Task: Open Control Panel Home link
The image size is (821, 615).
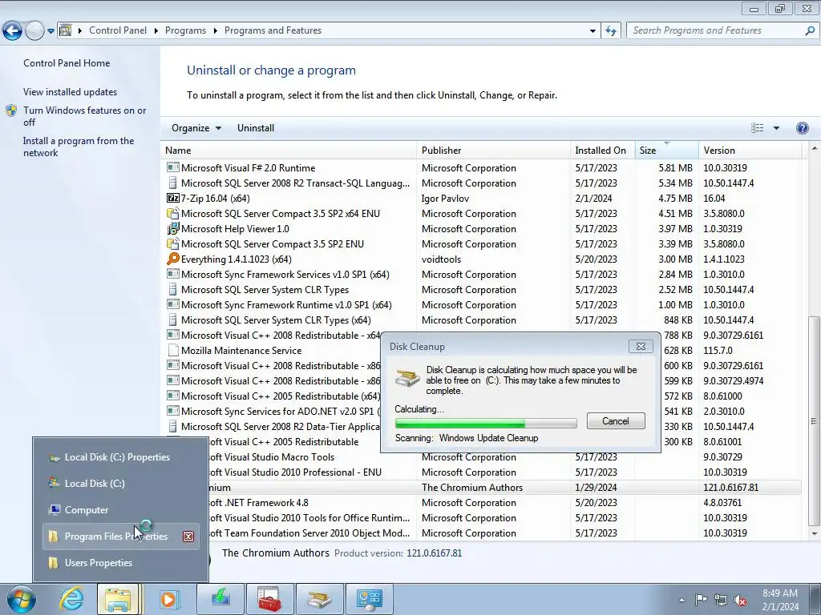Action: [x=67, y=63]
